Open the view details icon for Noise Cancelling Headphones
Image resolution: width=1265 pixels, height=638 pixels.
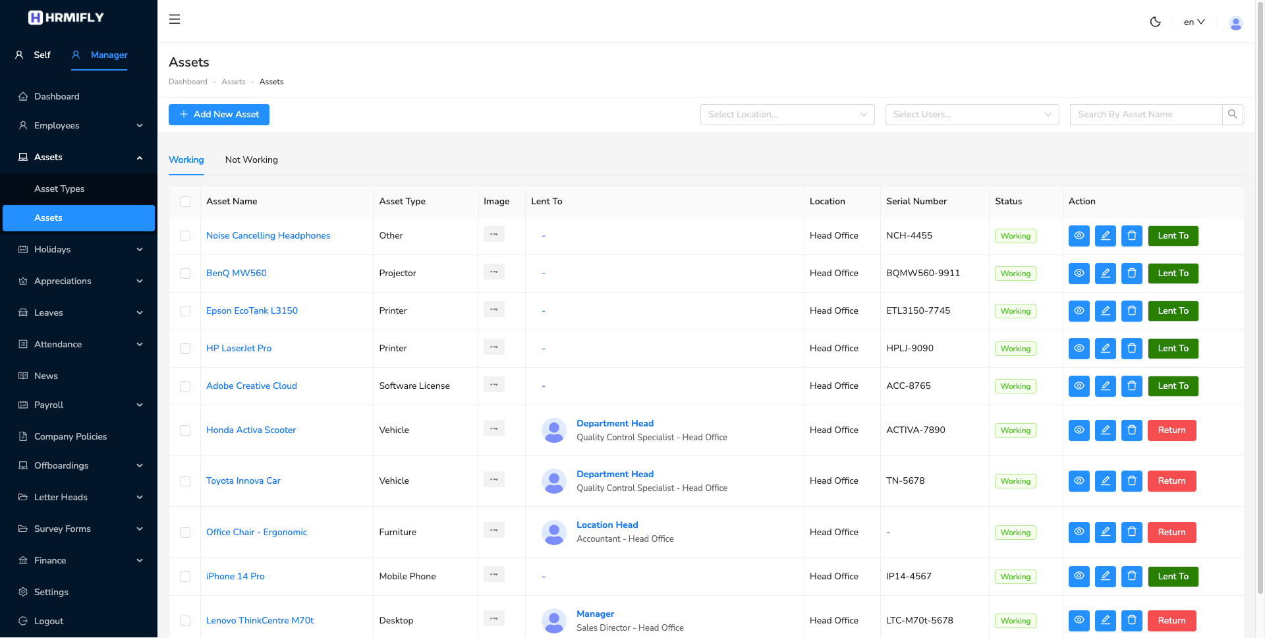pos(1079,235)
